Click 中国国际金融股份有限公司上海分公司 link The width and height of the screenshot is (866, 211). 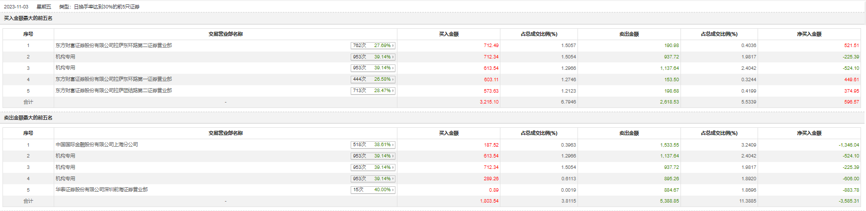tap(97, 145)
